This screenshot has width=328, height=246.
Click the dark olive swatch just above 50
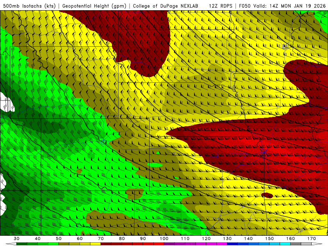(x=64, y=244)
